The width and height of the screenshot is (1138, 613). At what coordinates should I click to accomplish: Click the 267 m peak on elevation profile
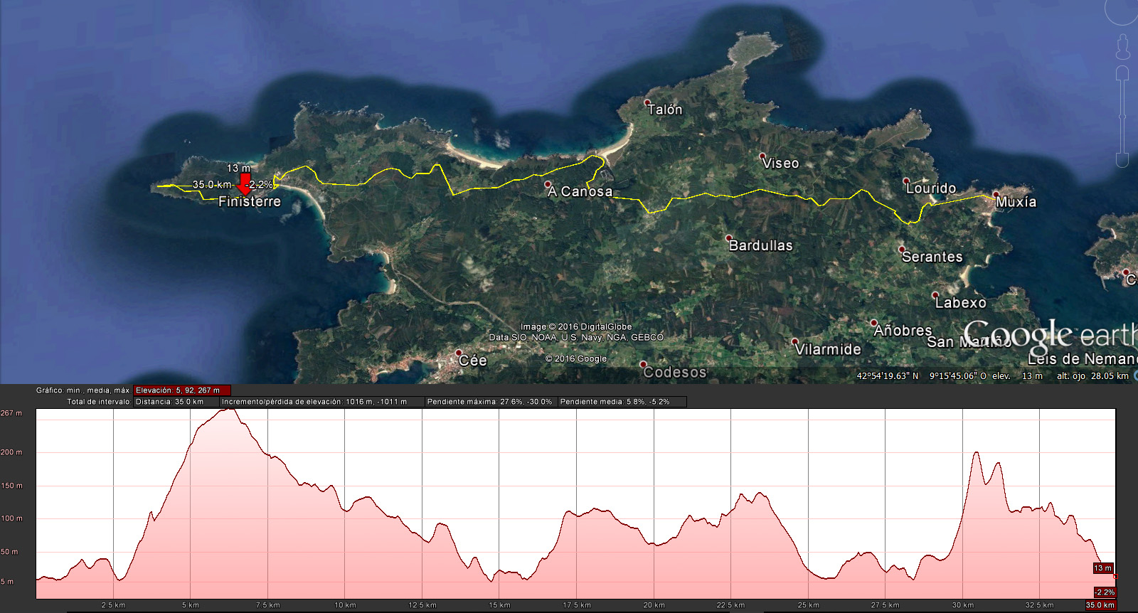(228, 410)
